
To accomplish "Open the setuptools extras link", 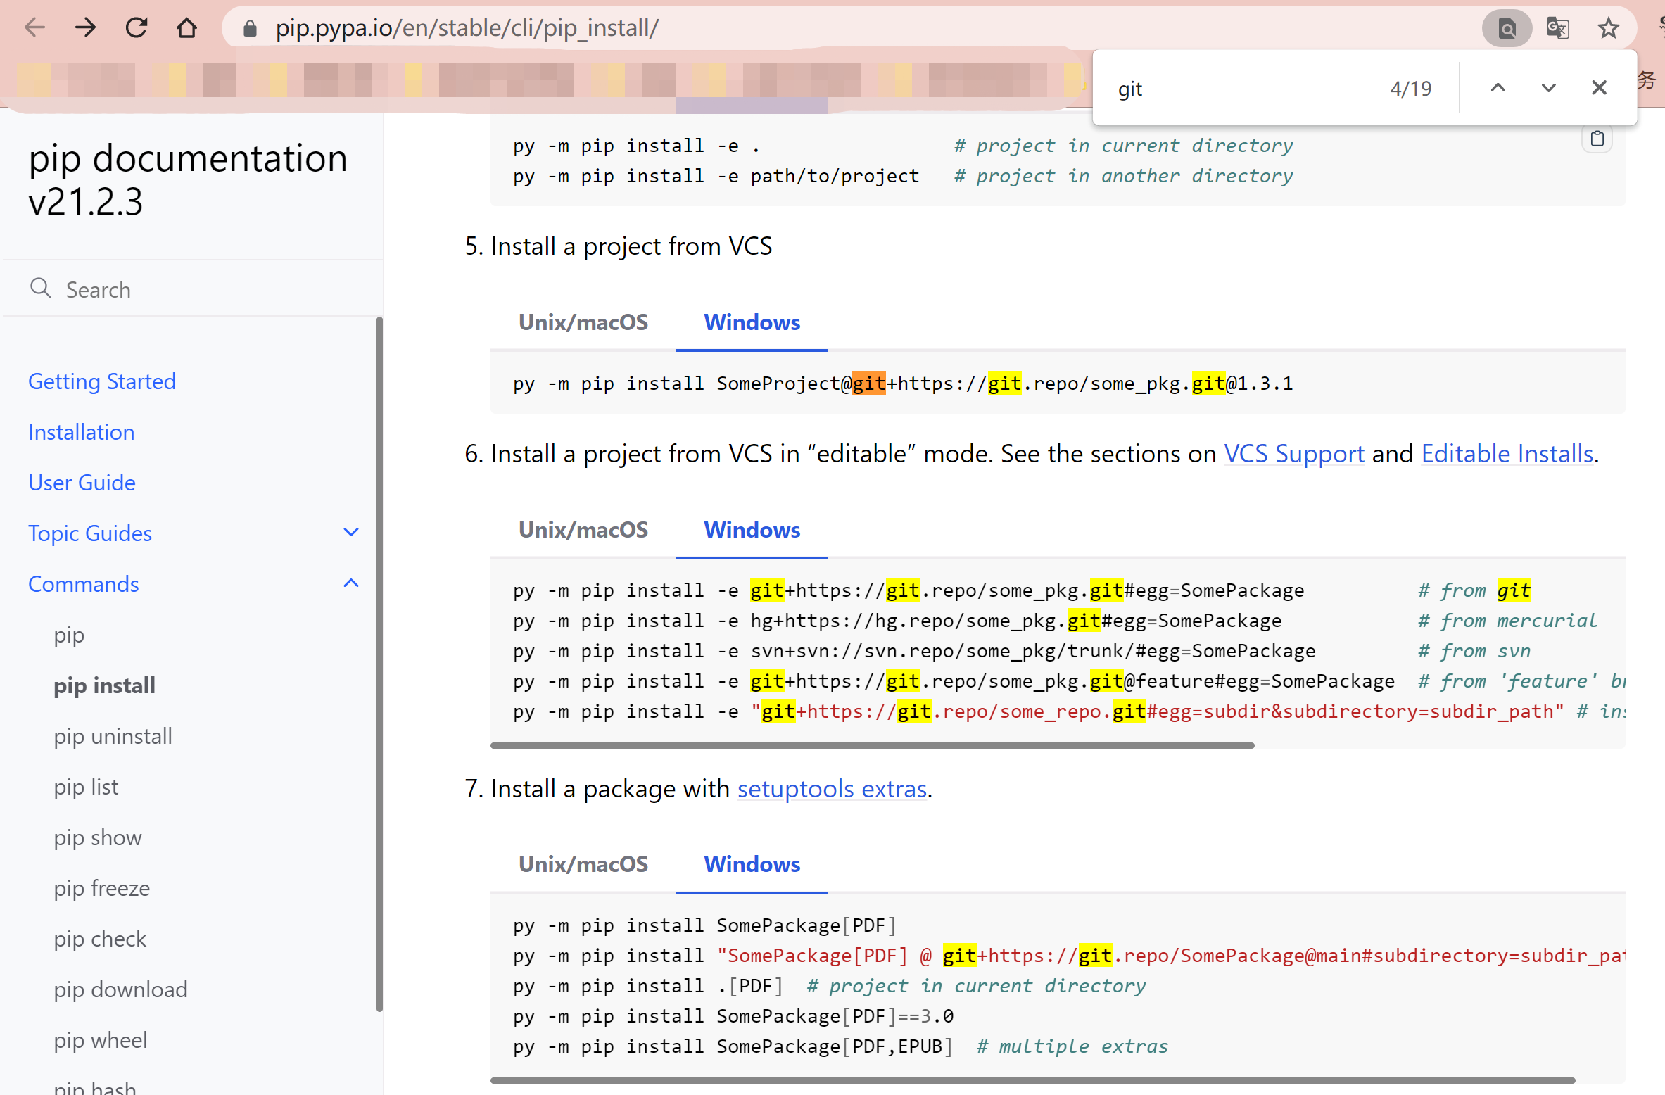I will [831, 788].
